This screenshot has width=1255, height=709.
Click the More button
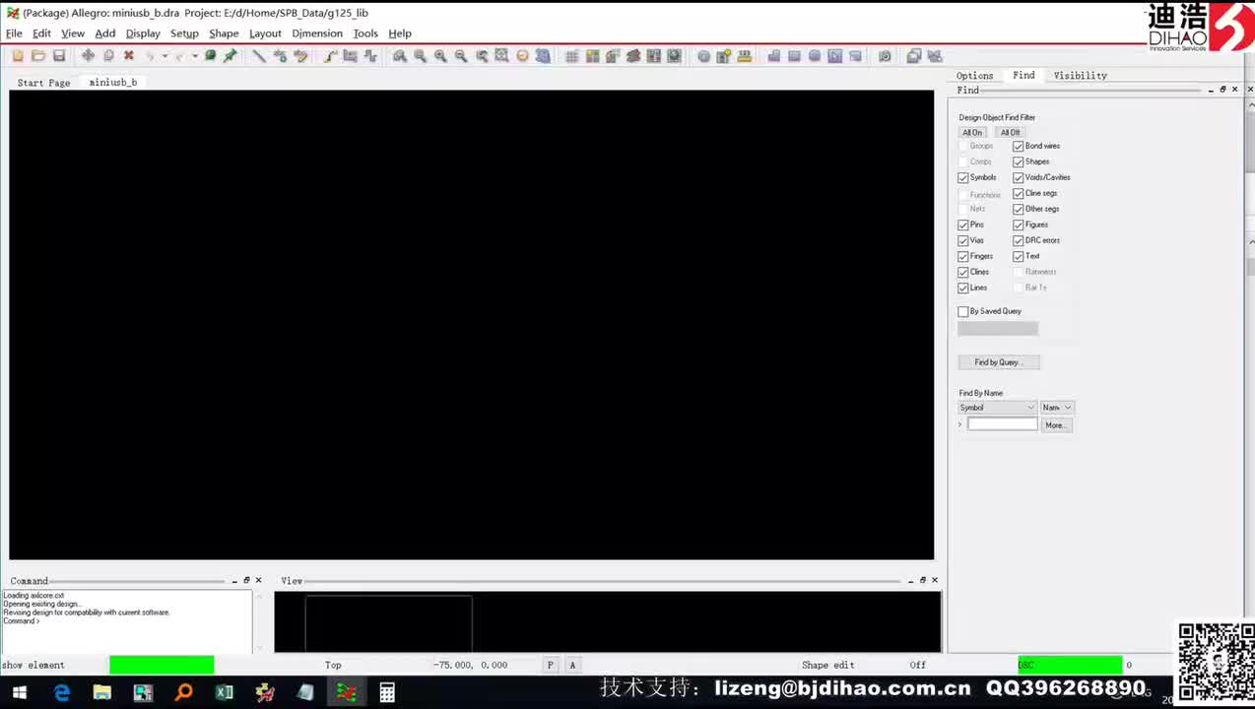pos(1055,425)
